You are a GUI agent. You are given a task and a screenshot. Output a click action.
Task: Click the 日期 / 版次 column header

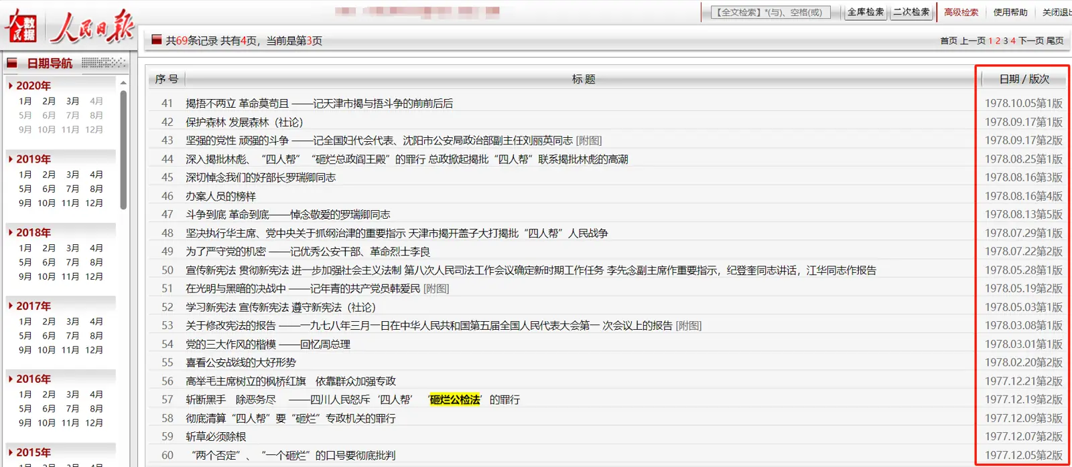click(1024, 79)
